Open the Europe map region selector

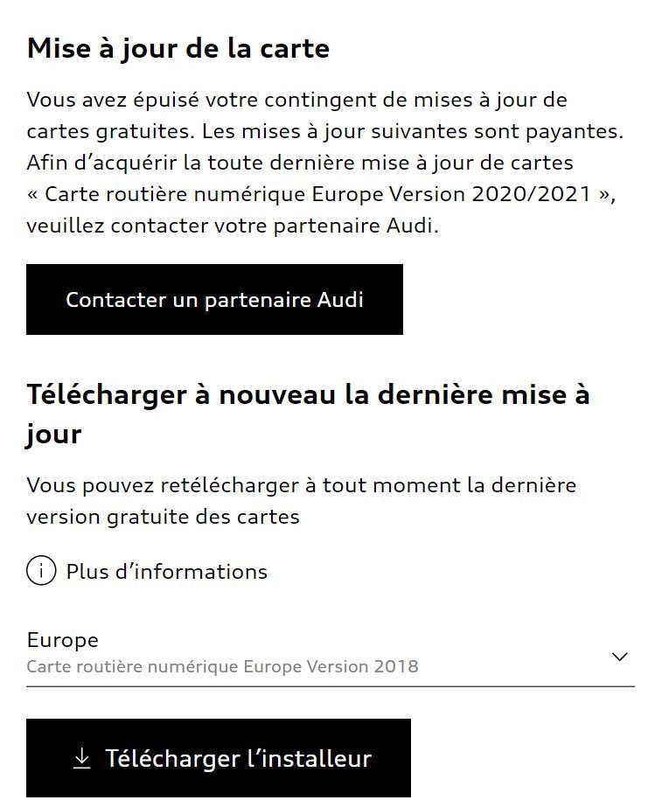click(330, 652)
